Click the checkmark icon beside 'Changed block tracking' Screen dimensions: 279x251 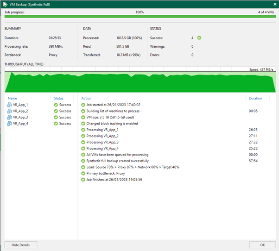(83, 124)
